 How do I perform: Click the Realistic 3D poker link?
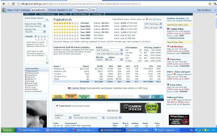(179, 20)
